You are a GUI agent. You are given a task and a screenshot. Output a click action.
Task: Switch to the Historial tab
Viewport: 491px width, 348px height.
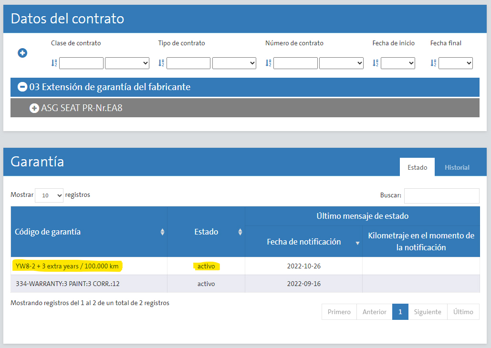tap(457, 167)
